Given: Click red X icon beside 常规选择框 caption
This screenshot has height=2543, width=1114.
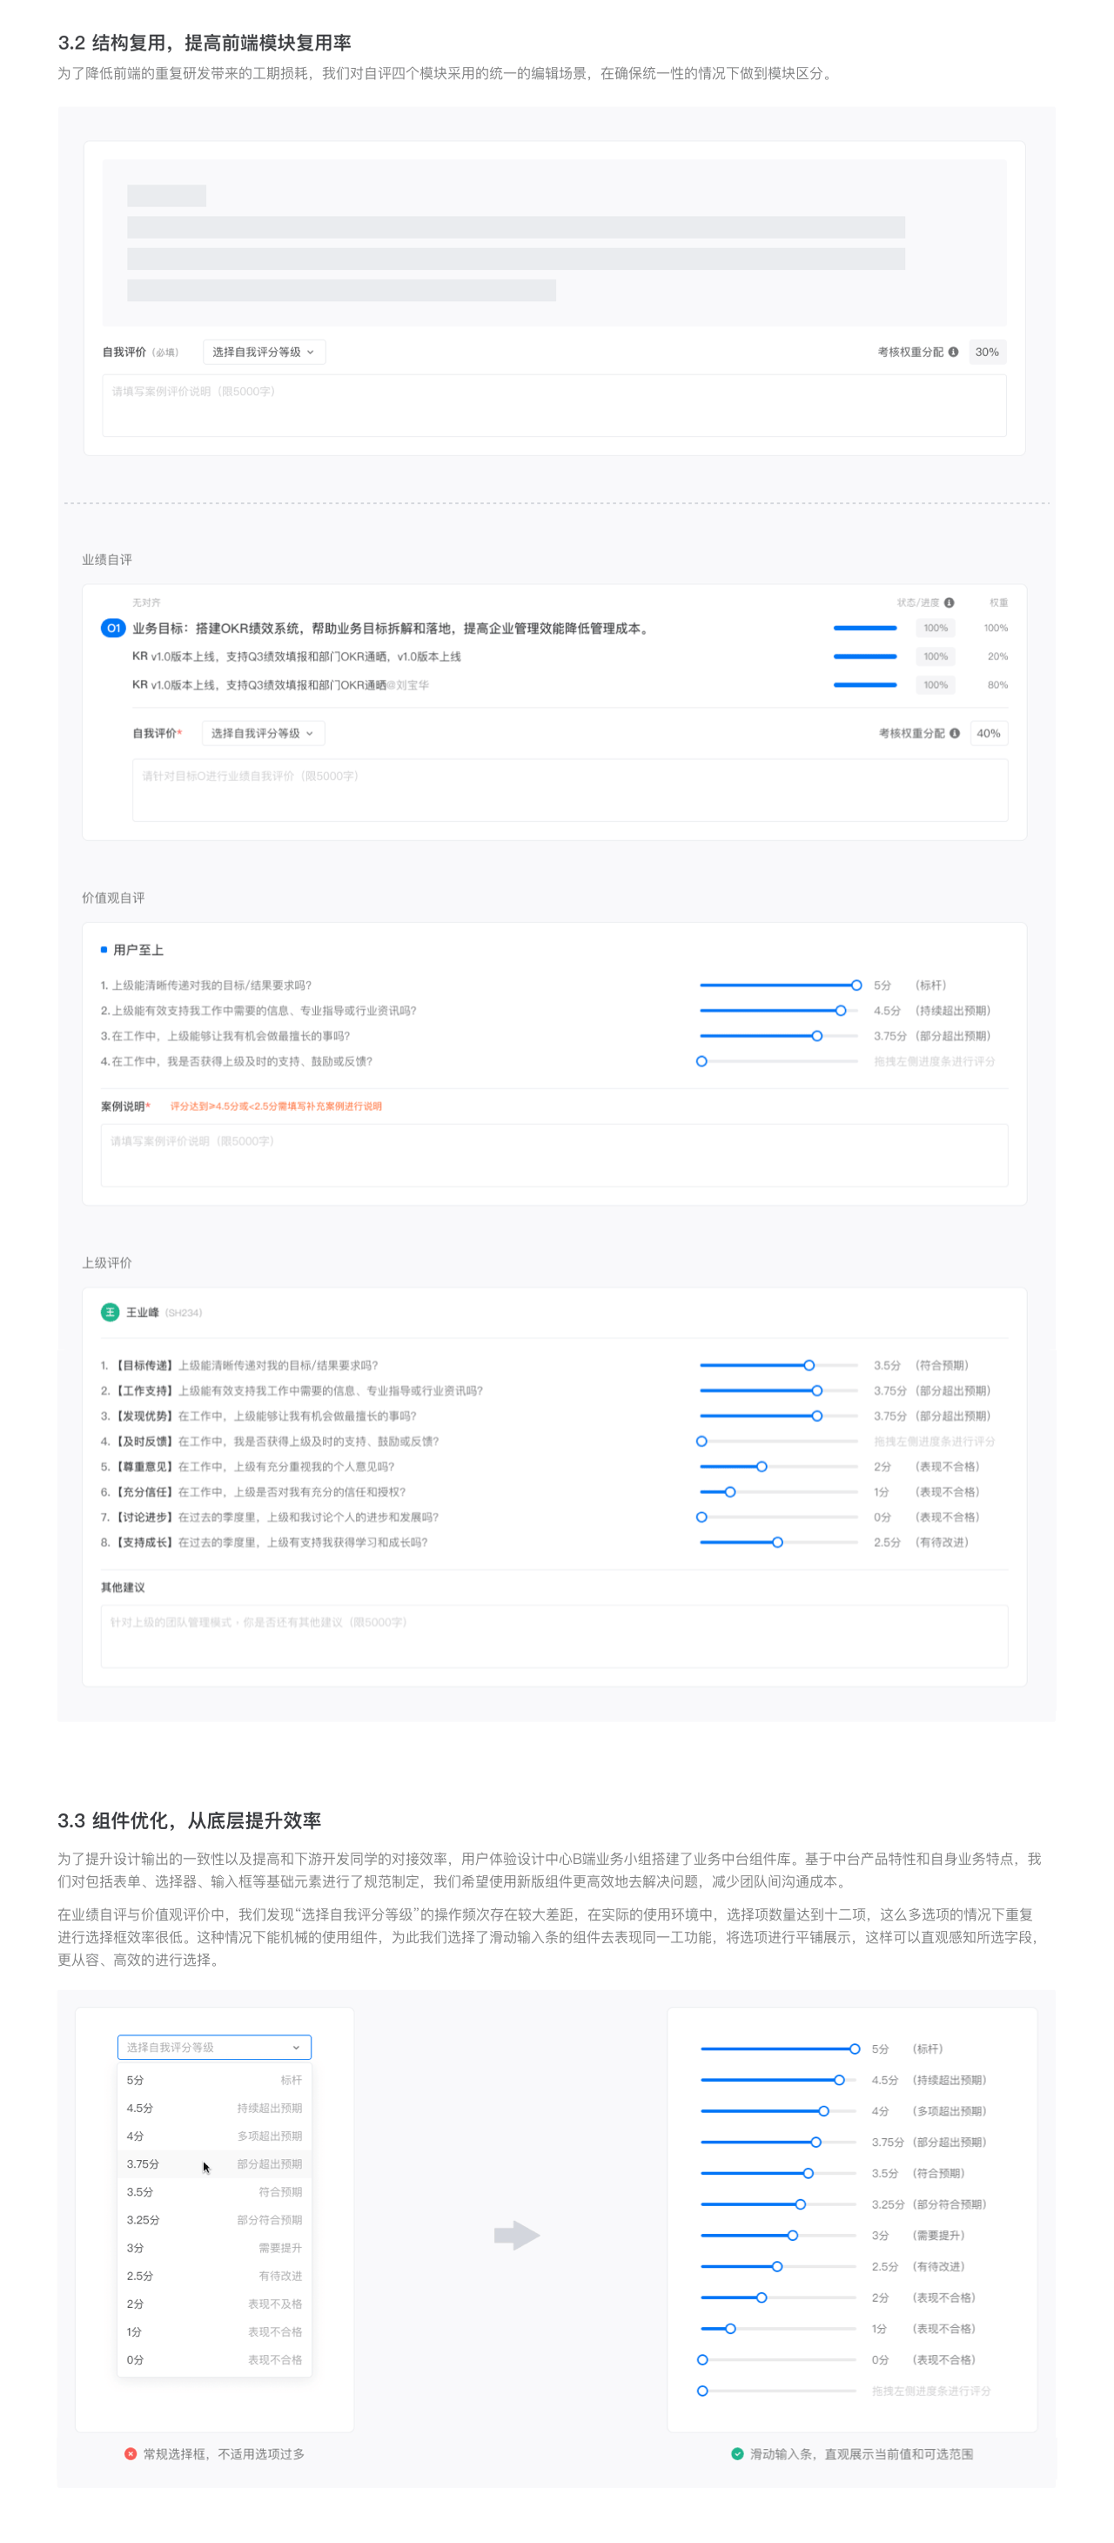Looking at the screenshot, I should [x=131, y=2454].
